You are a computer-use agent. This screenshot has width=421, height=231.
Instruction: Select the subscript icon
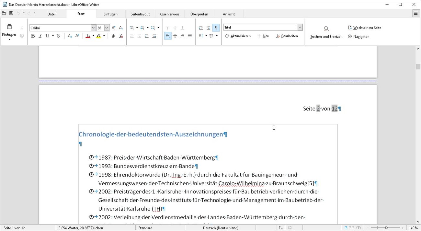click(69, 36)
